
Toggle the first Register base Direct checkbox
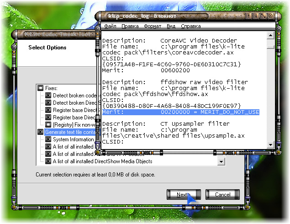pos(48,110)
